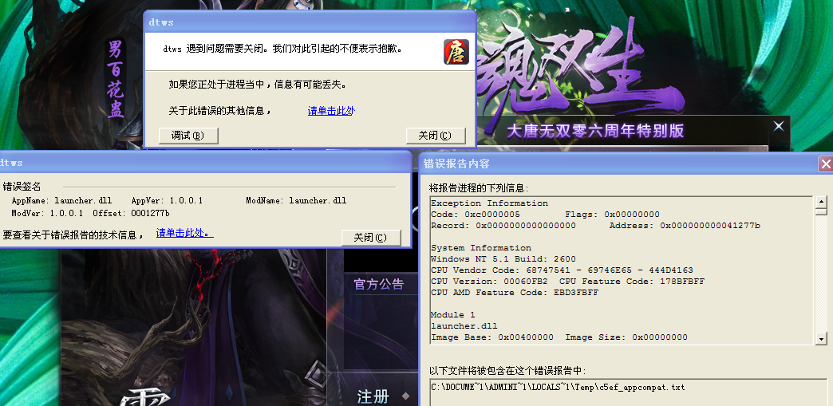The height and width of the screenshot is (406, 833).
Task: Click the 'CPU AMD Feature Code: EBD3FBFF' line
Action: coord(515,292)
